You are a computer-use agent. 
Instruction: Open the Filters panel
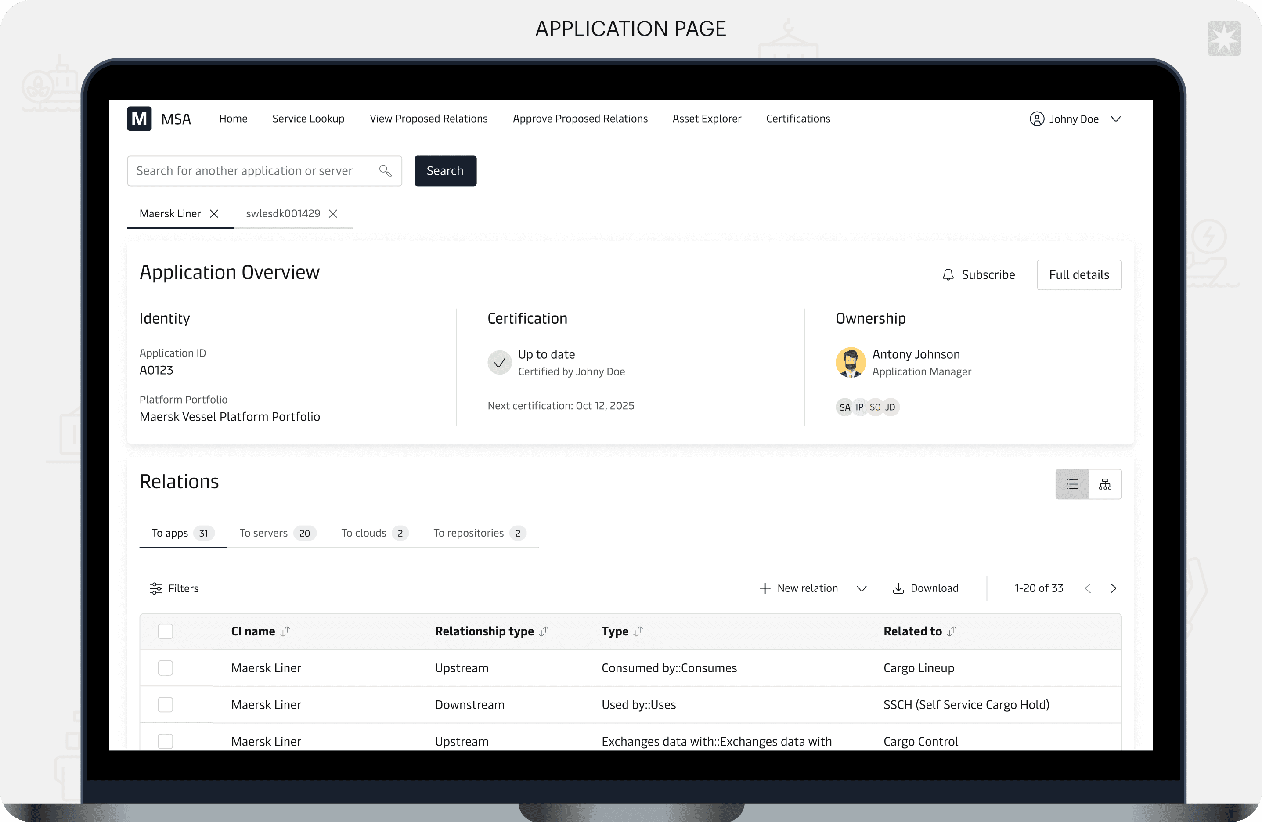(x=174, y=588)
